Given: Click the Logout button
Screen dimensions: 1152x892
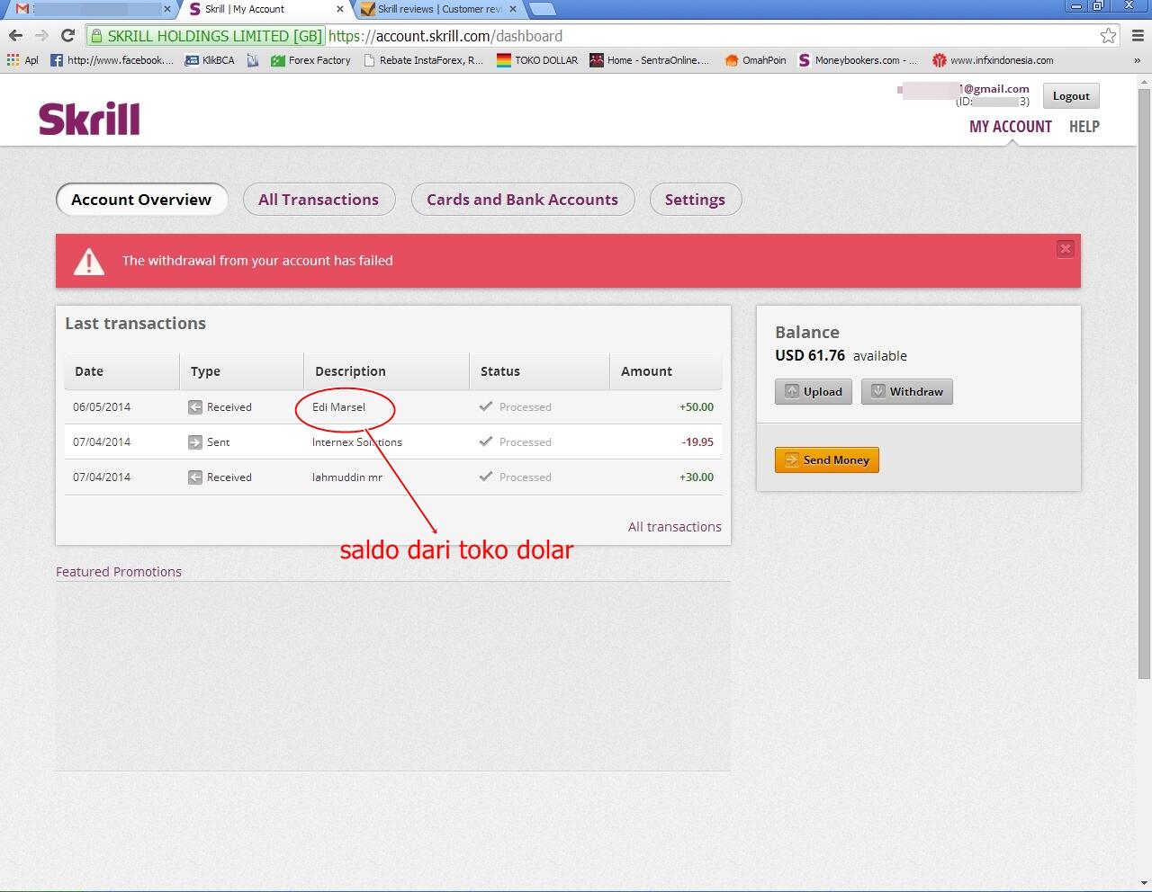Looking at the screenshot, I should 1070,95.
